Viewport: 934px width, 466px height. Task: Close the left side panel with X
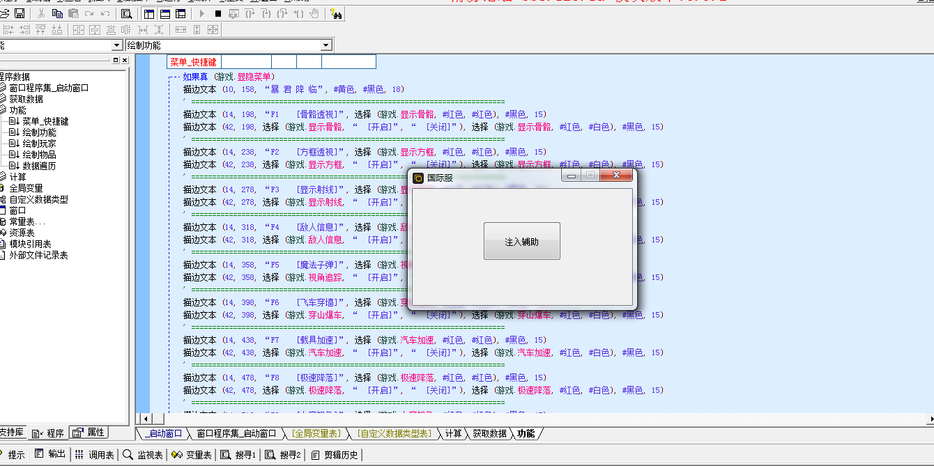coord(125,61)
